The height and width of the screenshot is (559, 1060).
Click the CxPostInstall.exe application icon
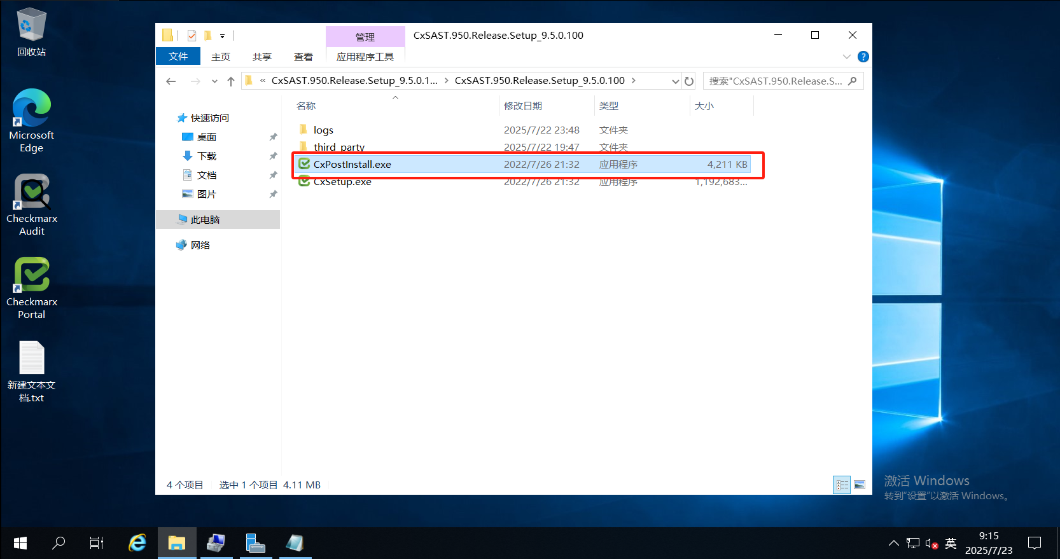pos(304,164)
